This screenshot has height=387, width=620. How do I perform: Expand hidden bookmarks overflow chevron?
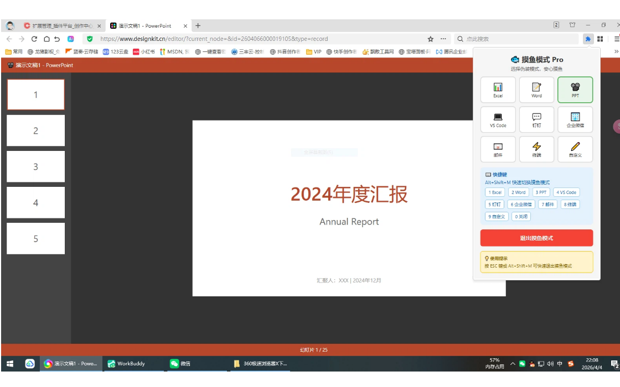point(616,51)
